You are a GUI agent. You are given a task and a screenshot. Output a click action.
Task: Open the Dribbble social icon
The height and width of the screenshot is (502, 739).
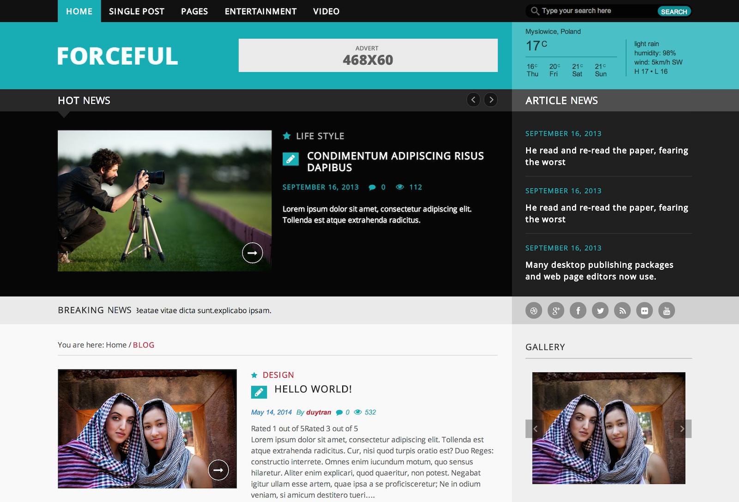click(x=533, y=311)
